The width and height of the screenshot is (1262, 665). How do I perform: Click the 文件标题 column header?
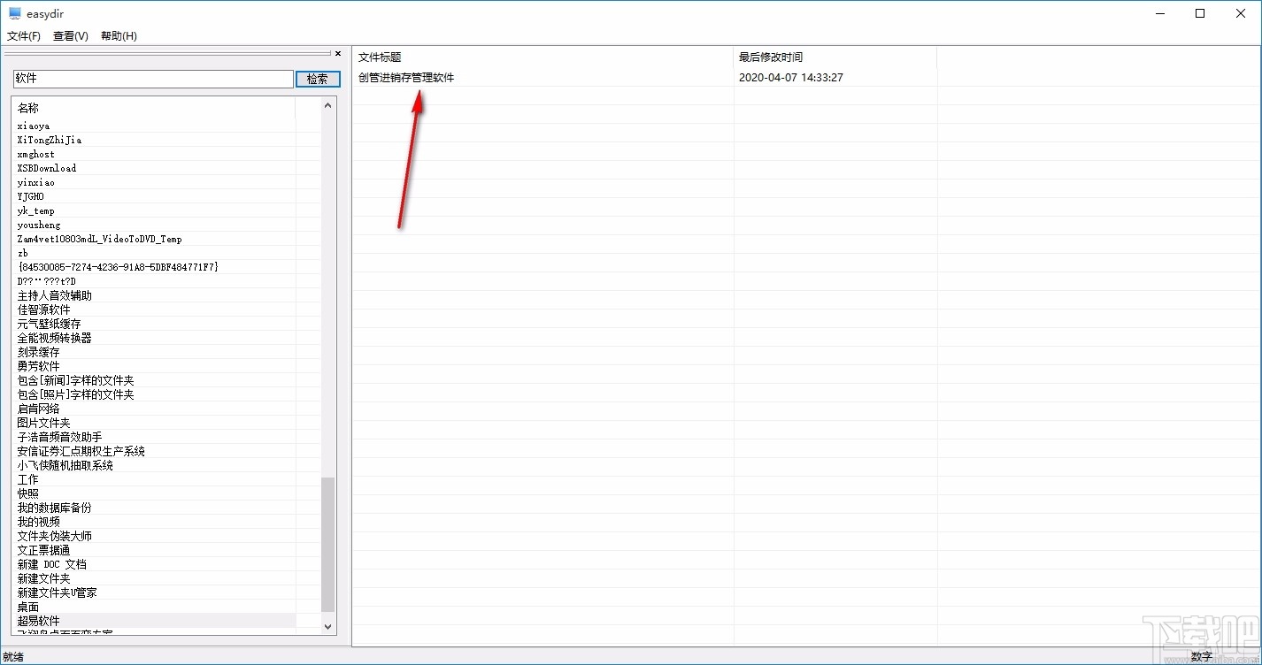point(543,57)
